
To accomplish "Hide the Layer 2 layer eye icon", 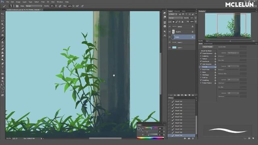I will (x=170, y=42).
